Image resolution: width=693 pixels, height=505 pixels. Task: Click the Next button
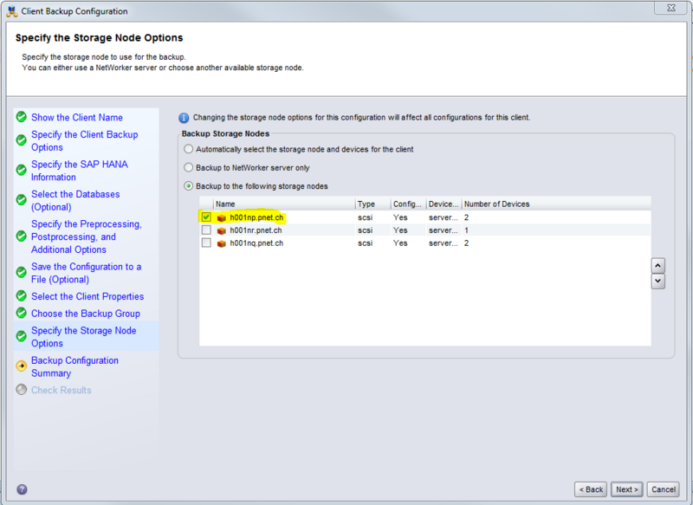tap(626, 489)
